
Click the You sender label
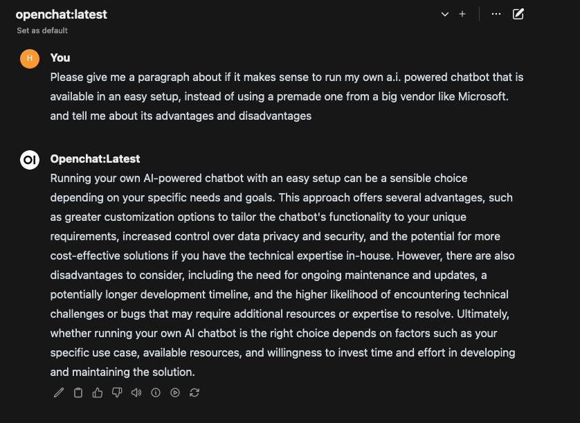click(x=60, y=57)
